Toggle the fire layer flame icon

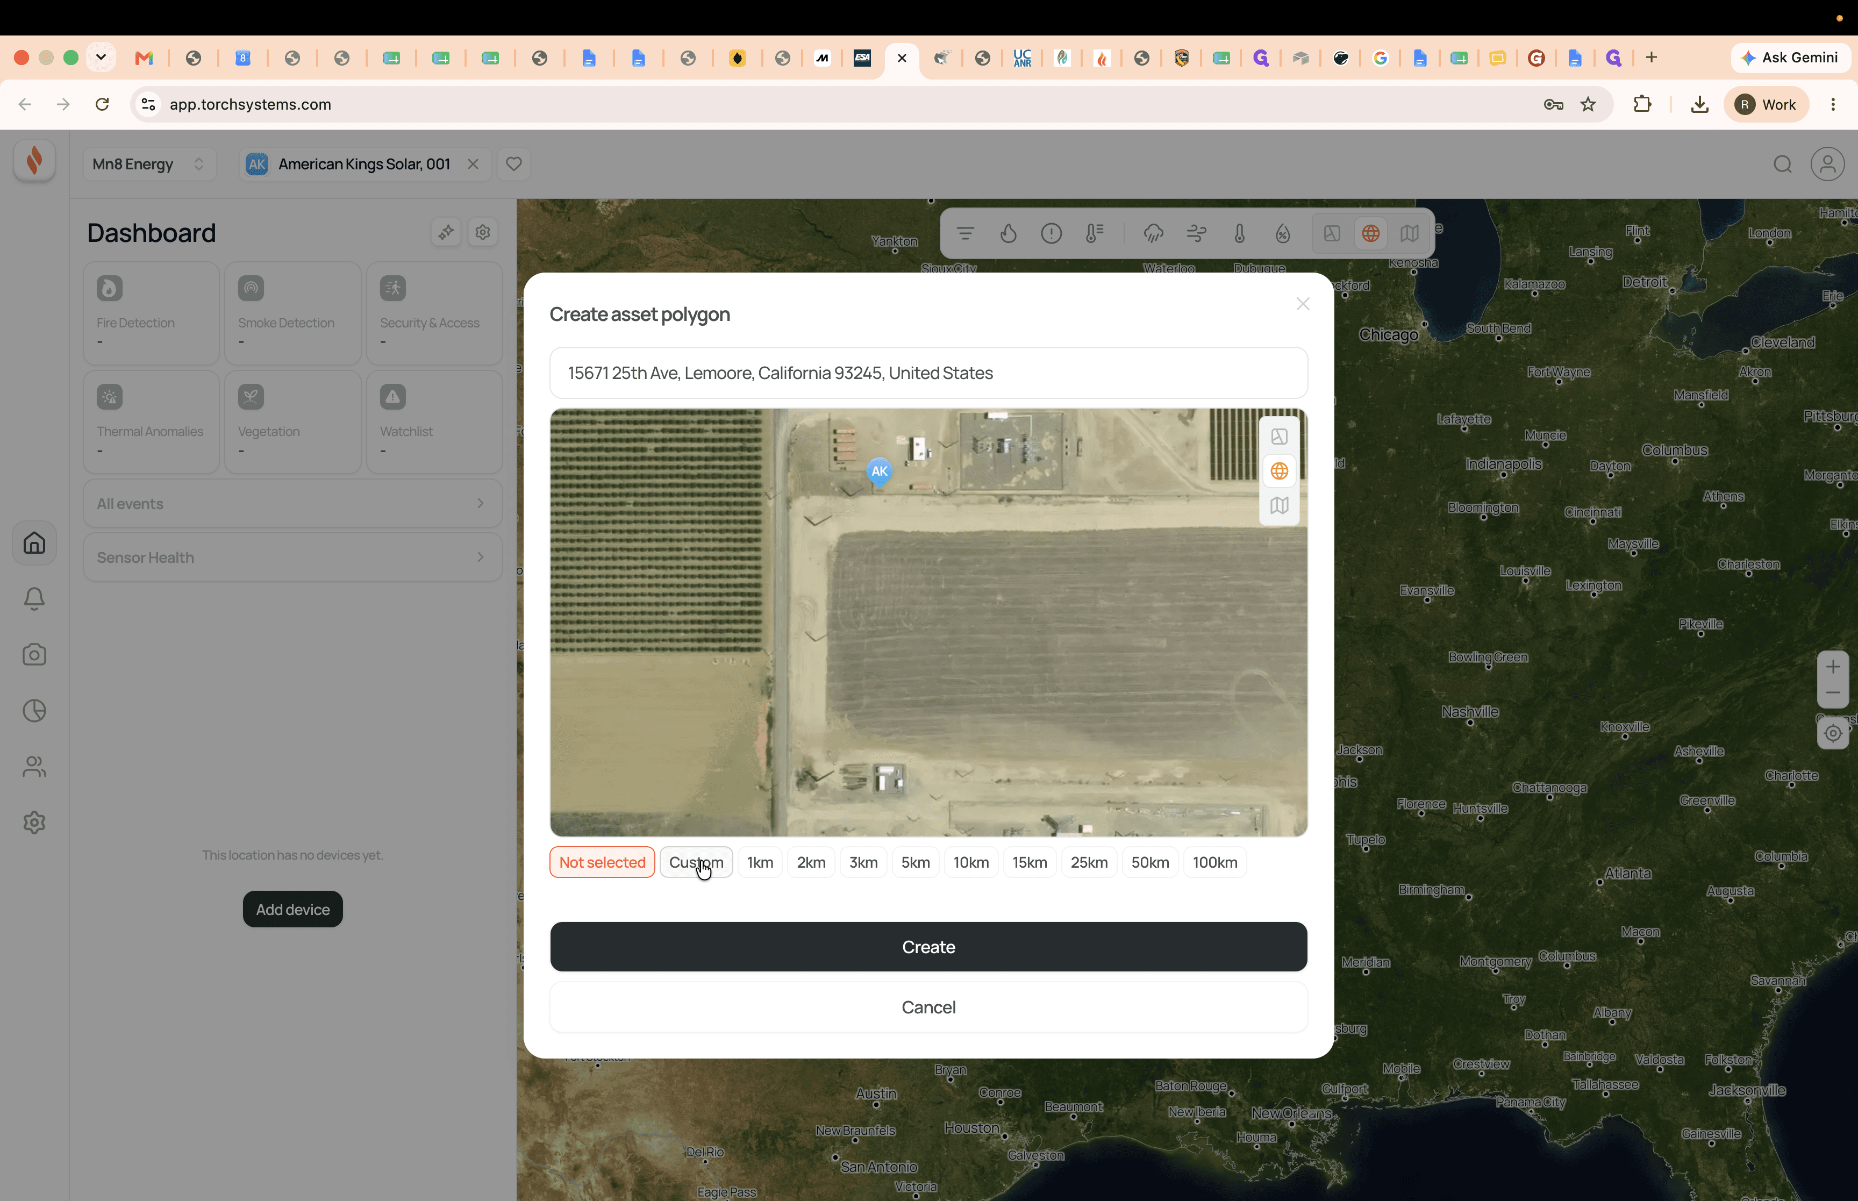click(x=1008, y=233)
